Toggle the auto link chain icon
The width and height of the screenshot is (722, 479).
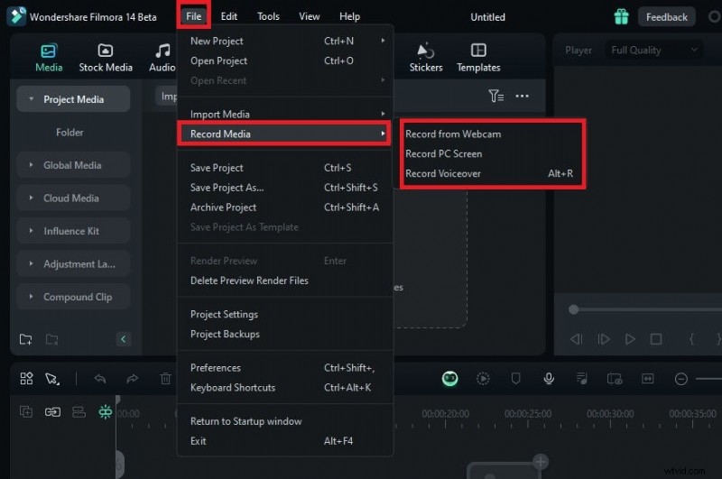click(x=52, y=412)
